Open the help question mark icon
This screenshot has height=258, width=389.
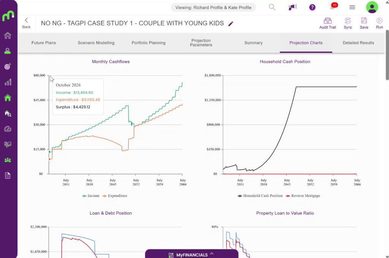(312, 7)
